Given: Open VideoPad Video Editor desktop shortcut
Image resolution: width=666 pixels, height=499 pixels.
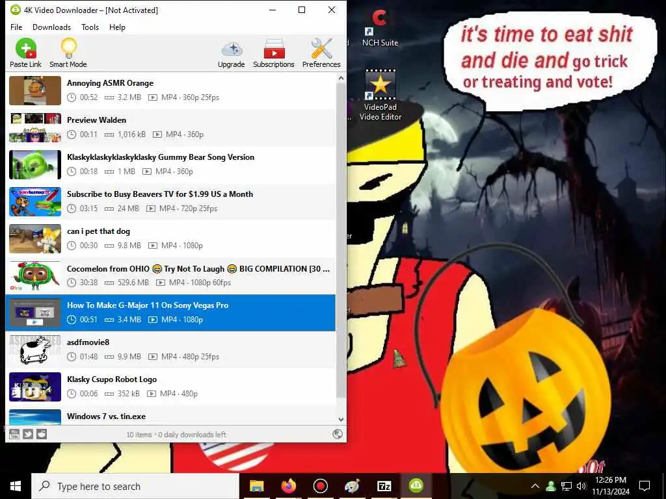Looking at the screenshot, I should click(x=380, y=96).
